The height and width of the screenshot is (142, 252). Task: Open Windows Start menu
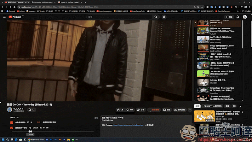click(x=3, y=139)
